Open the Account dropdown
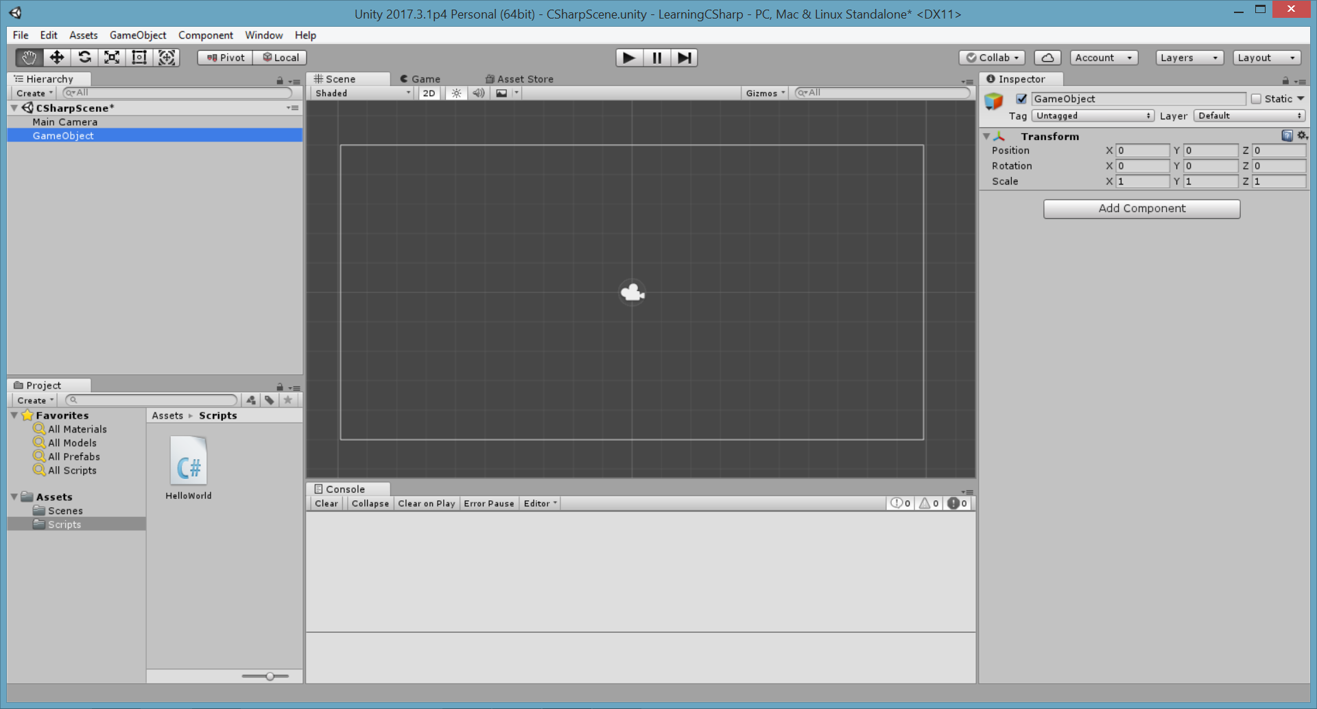 tap(1103, 58)
